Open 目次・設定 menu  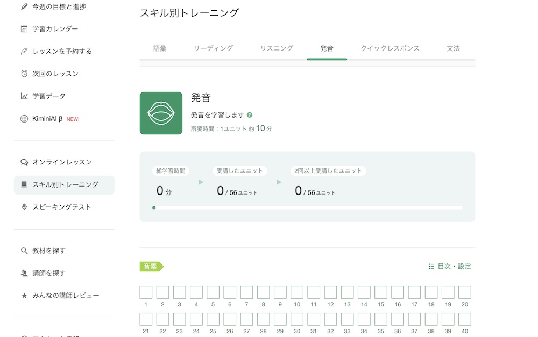click(x=449, y=266)
